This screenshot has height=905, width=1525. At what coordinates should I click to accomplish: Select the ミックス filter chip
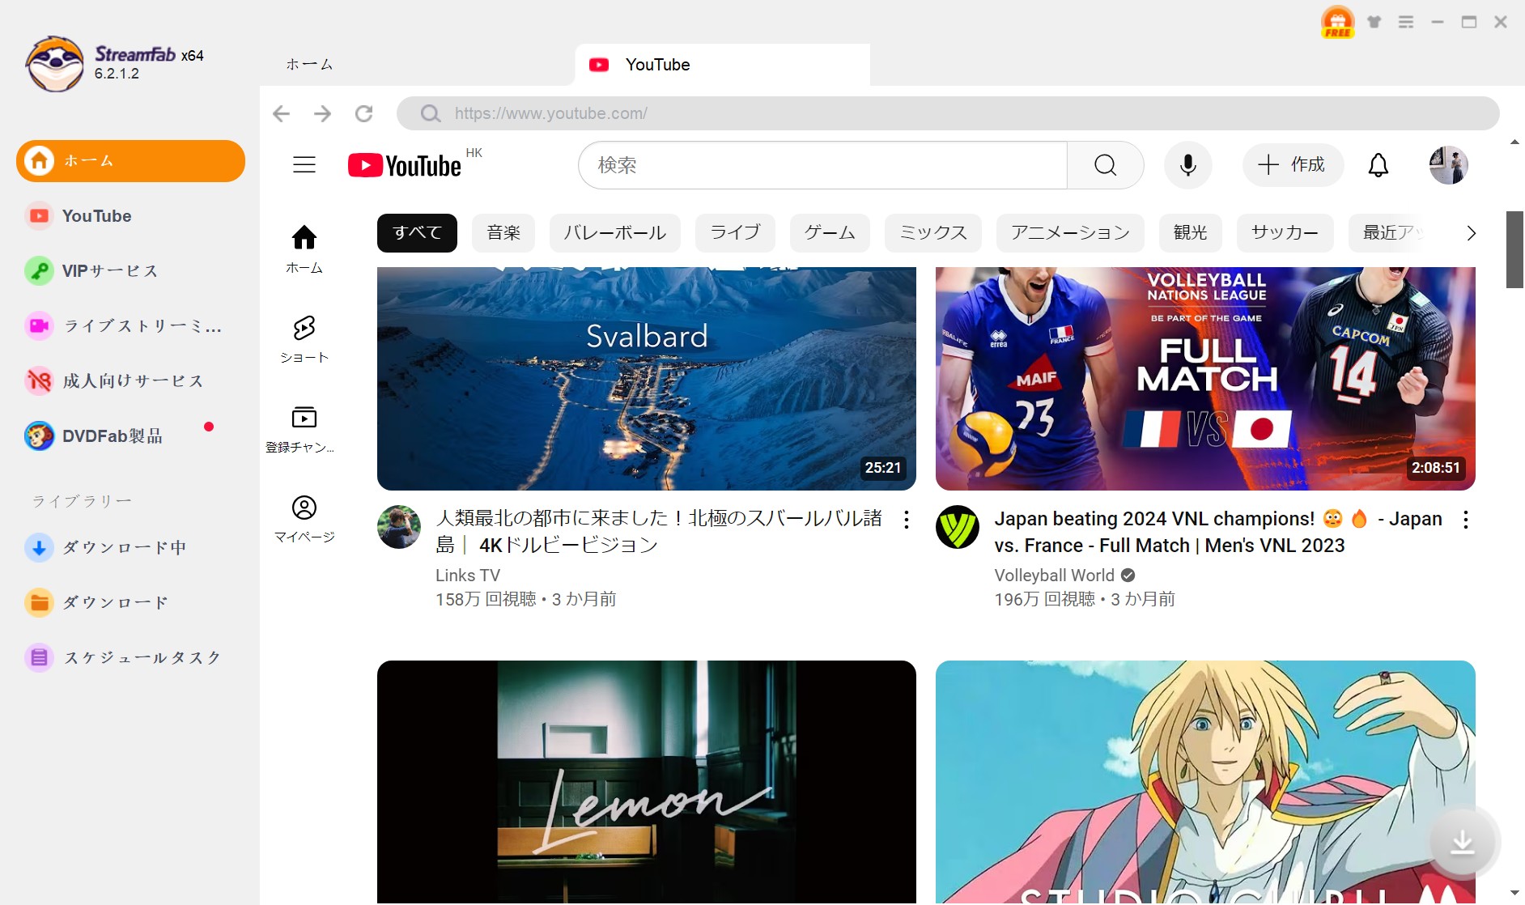(x=933, y=233)
